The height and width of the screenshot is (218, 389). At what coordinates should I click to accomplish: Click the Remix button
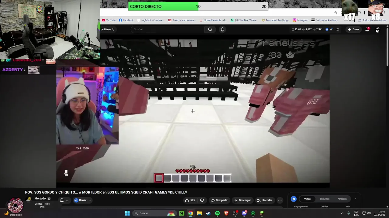[x=81, y=200]
